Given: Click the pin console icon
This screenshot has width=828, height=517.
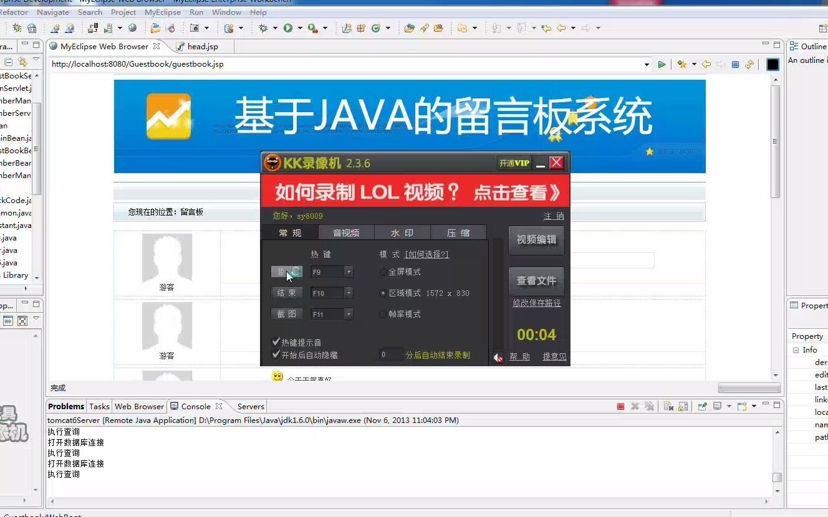Looking at the screenshot, I should coord(703,406).
